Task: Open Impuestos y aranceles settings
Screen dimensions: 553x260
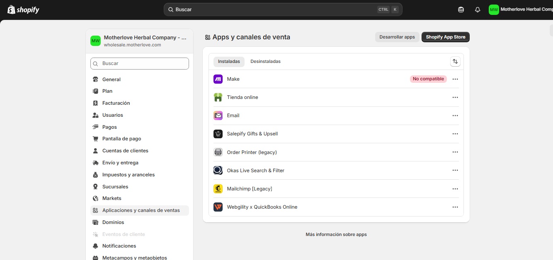Action: [x=139, y=175]
